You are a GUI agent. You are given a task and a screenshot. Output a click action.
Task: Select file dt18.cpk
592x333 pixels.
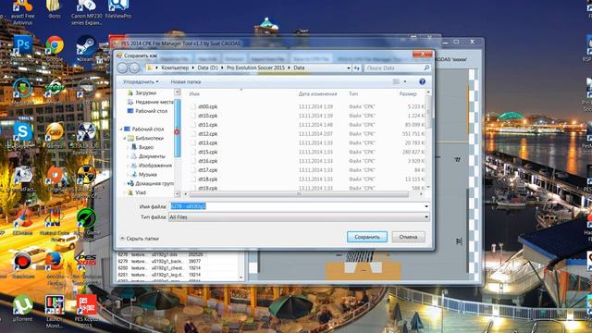[207, 179]
